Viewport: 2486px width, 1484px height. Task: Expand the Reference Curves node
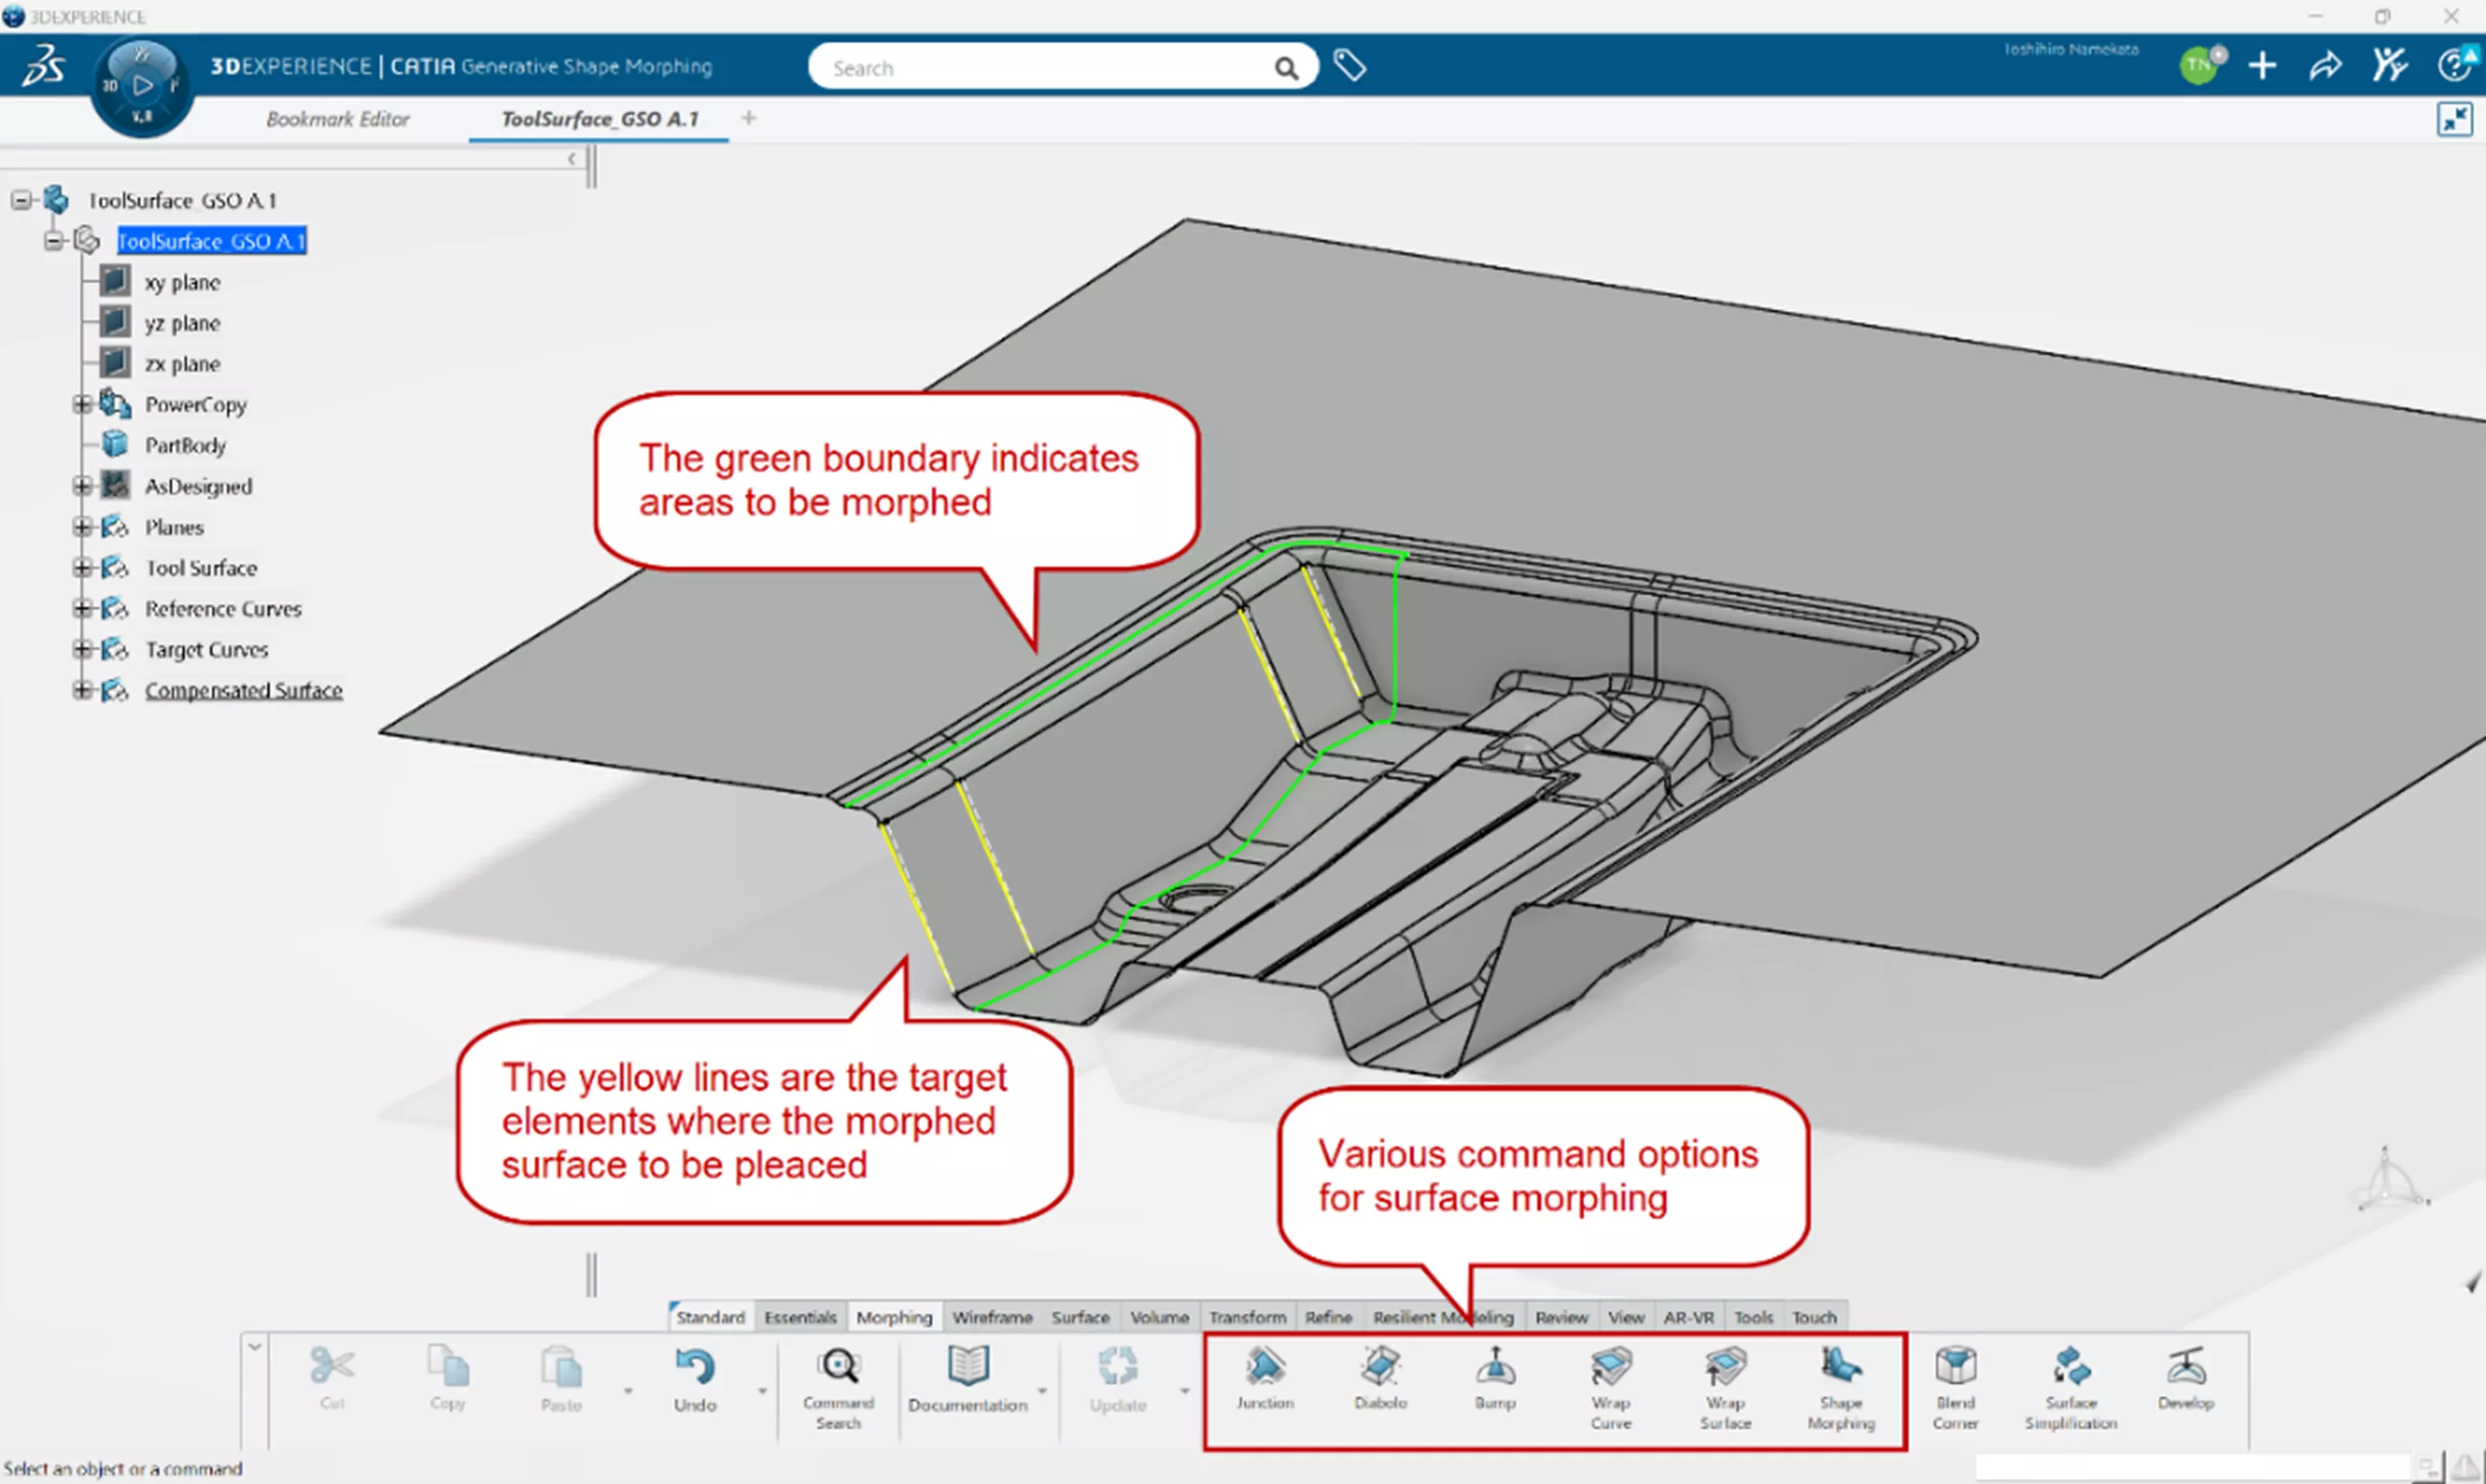point(82,609)
